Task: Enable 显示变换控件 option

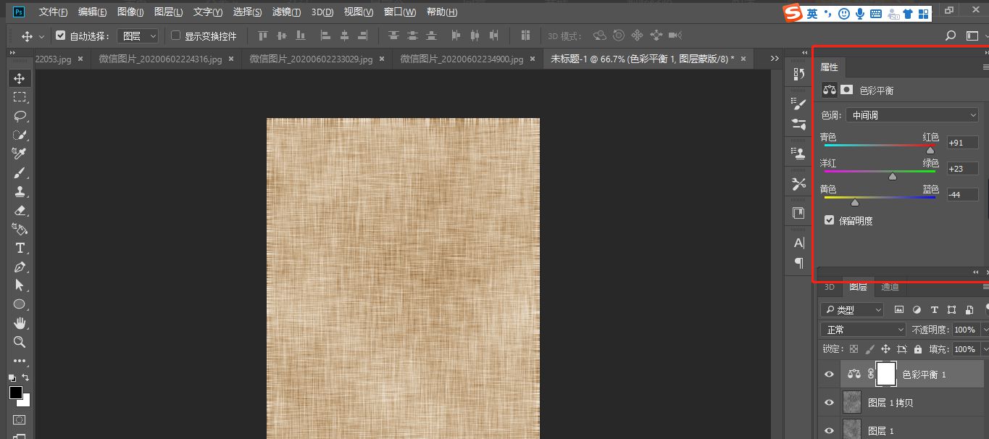Action: 175,35
